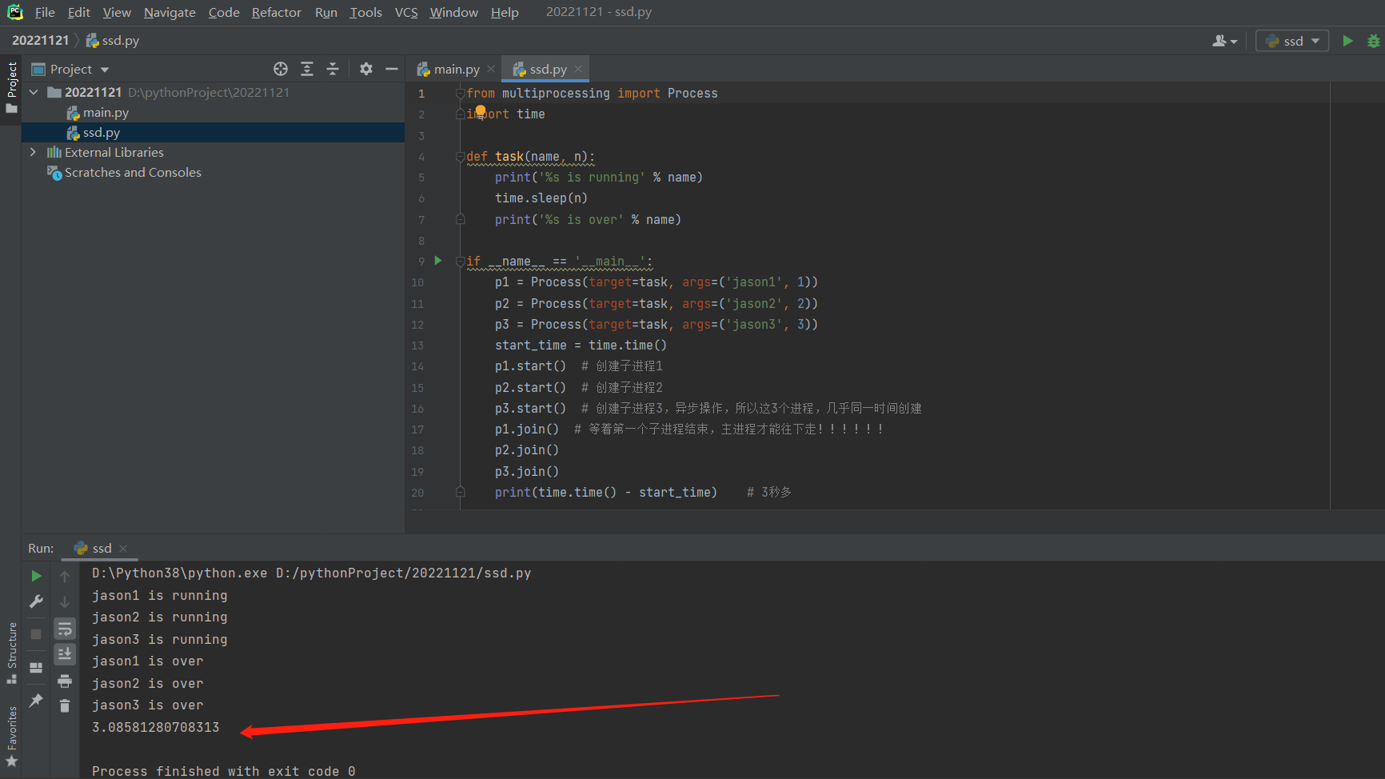Open the user account icon menu

pyautogui.click(x=1224, y=41)
